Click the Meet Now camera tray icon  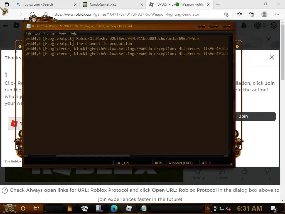(x=215, y=208)
